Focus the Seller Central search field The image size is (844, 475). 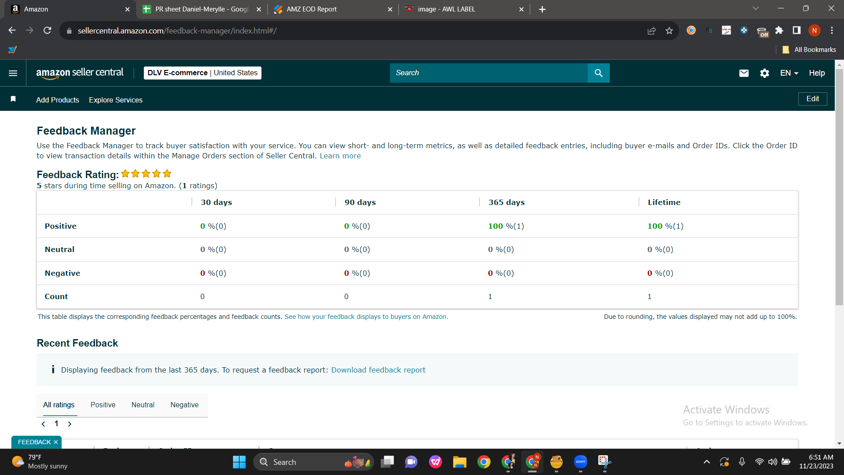tap(488, 73)
